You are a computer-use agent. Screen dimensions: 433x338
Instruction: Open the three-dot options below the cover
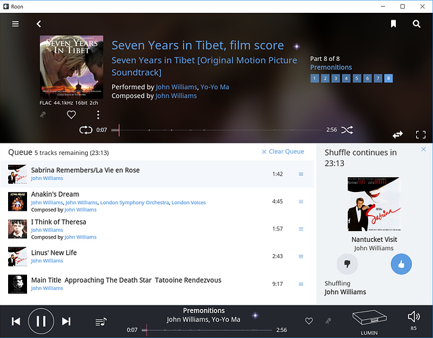pos(98,115)
